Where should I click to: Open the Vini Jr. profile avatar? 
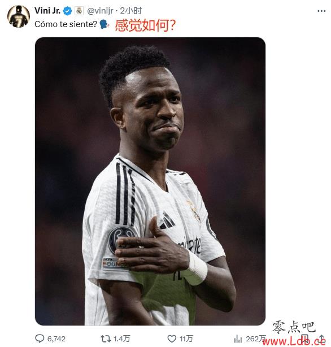[x=19, y=16]
